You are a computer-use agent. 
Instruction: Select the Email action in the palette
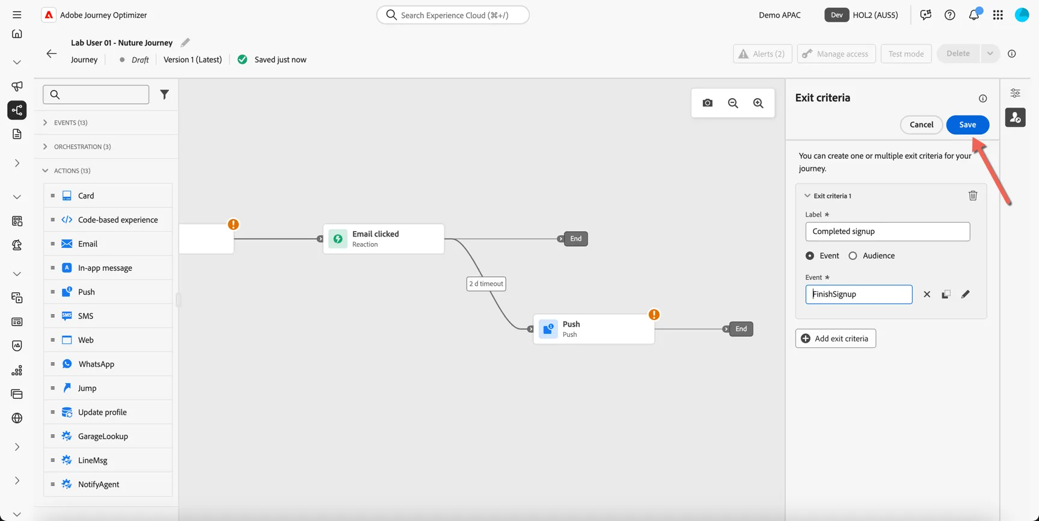tap(108, 244)
